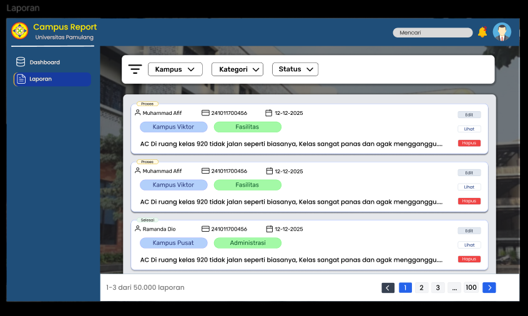
Task: Expand the Kampus dropdown filter
Action: coord(175,69)
